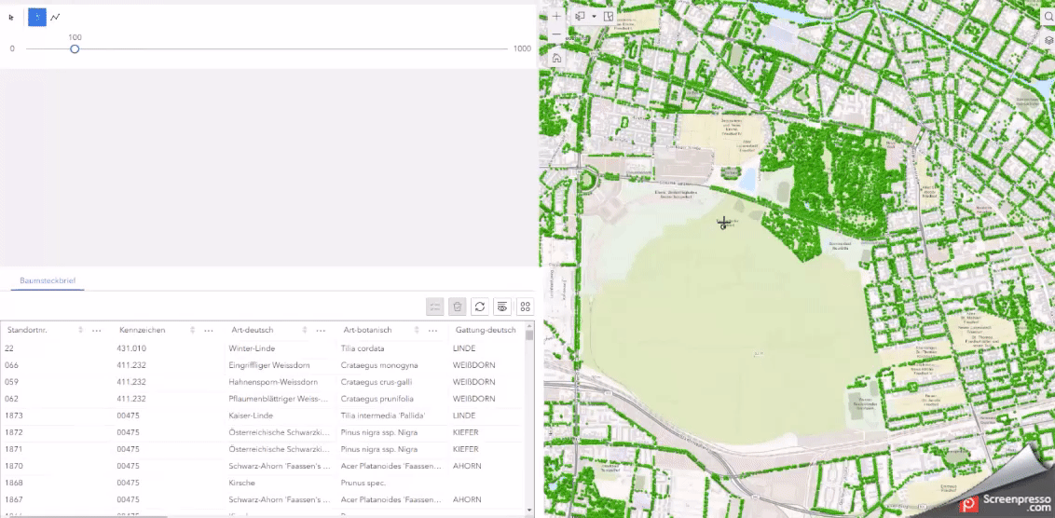
Task: Select the row with Standortnr. 1867
Action: click(x=263, y=500)
